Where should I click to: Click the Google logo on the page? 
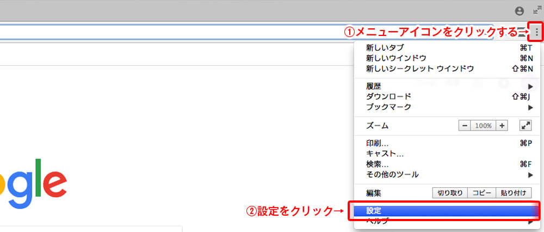[x=33, y=184]
